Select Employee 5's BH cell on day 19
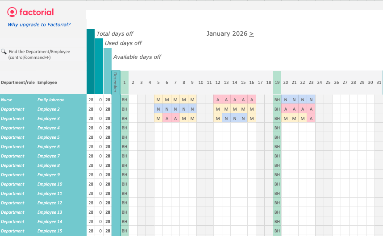The width and height of the screenshot is (383, 236). tap(277, 137)
